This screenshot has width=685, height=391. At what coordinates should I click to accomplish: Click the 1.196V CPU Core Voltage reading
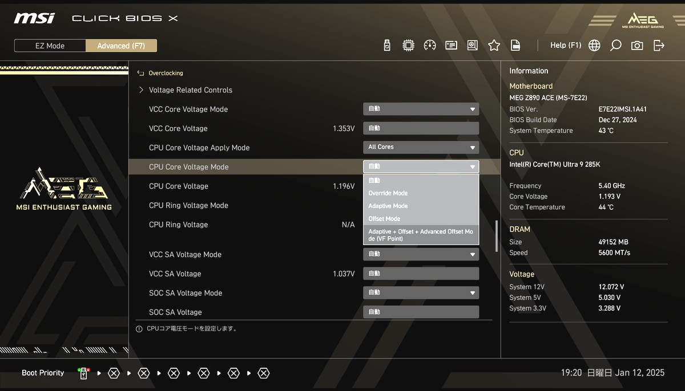tap(344, 186)
